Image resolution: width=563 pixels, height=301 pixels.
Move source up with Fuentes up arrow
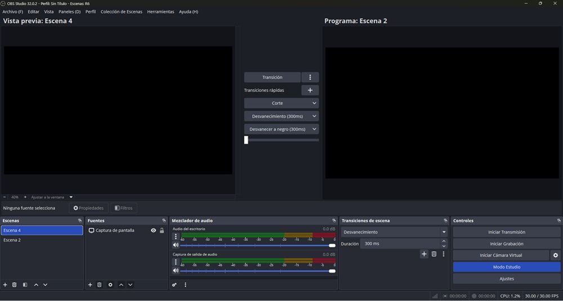coord(121,285)
